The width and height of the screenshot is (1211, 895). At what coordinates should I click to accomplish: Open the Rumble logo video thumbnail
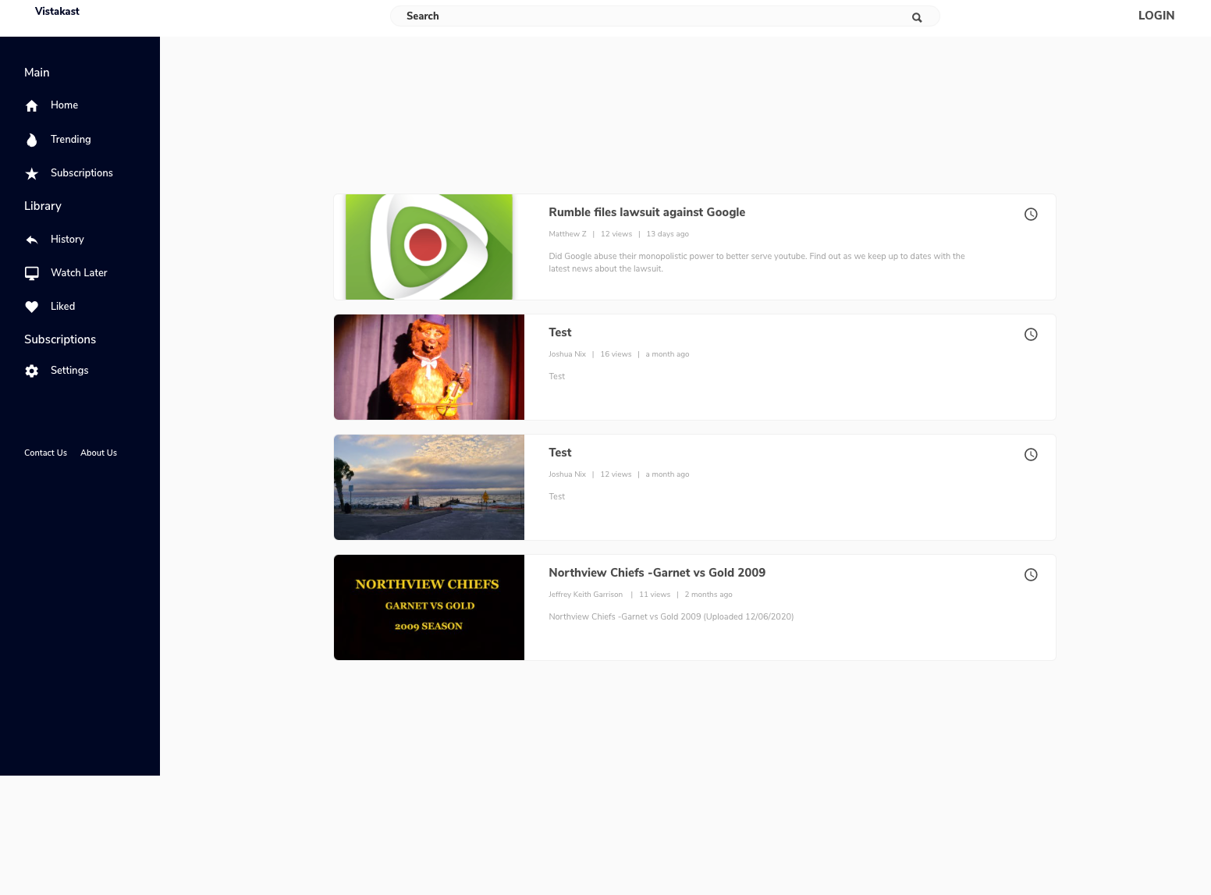tap(428, 247)
